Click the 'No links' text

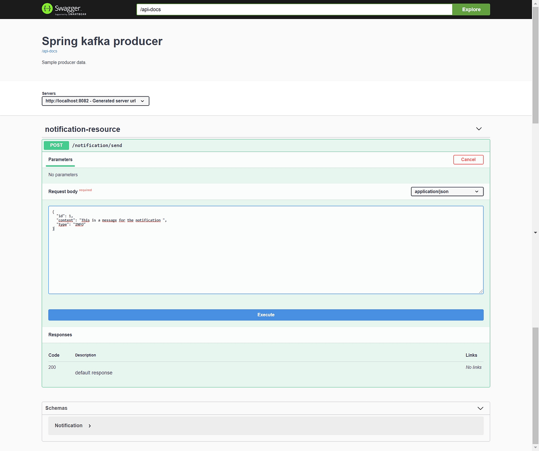[x=473, y=367]
